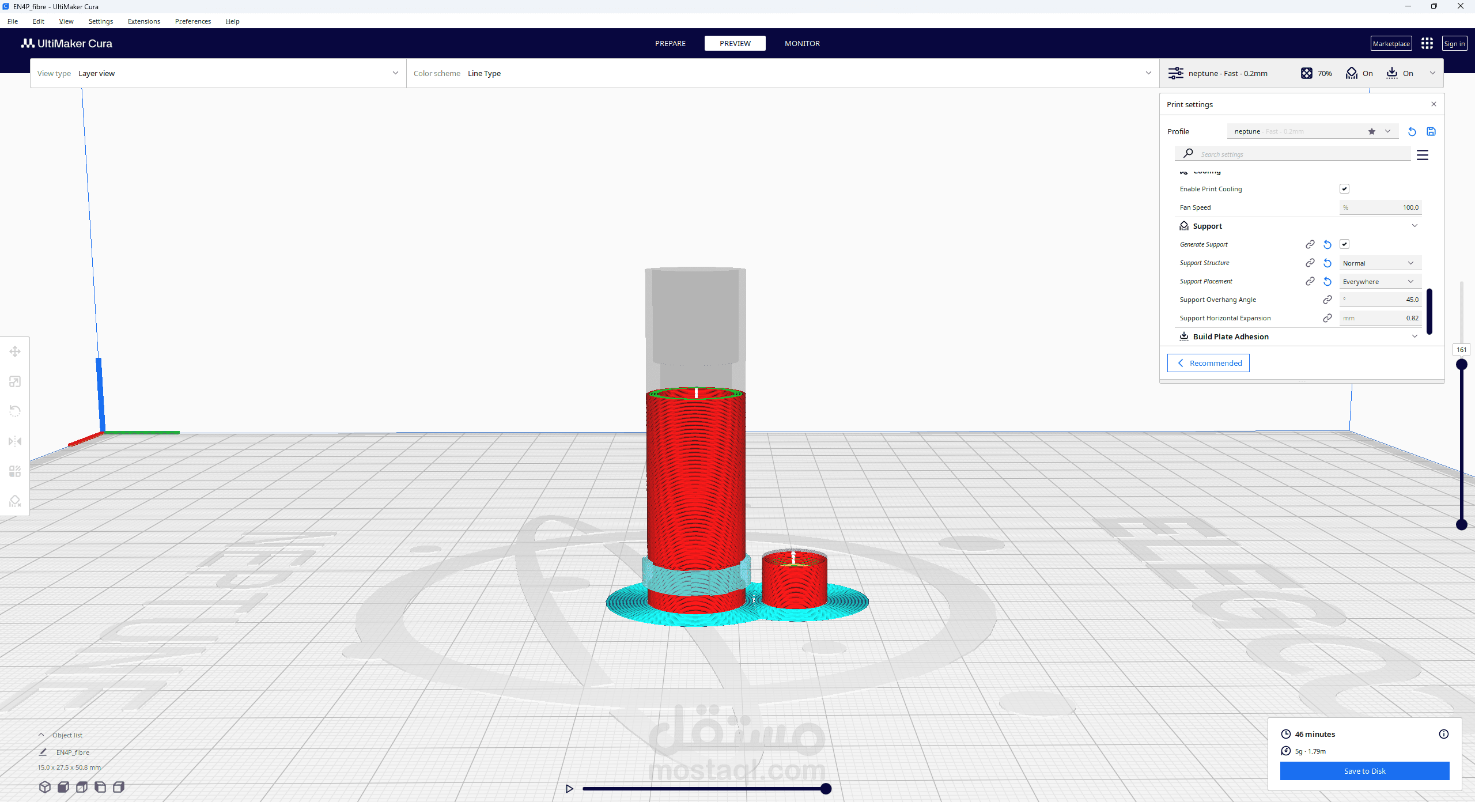Screen dimensions: 1475x802
Task: Reset Generate Support to default value
Action: (x=1327, y=244)
